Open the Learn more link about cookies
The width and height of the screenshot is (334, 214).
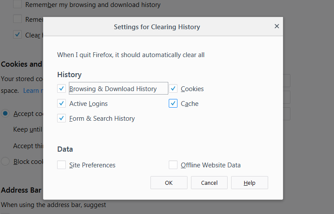pyautogui.click(x=33, y=91)
